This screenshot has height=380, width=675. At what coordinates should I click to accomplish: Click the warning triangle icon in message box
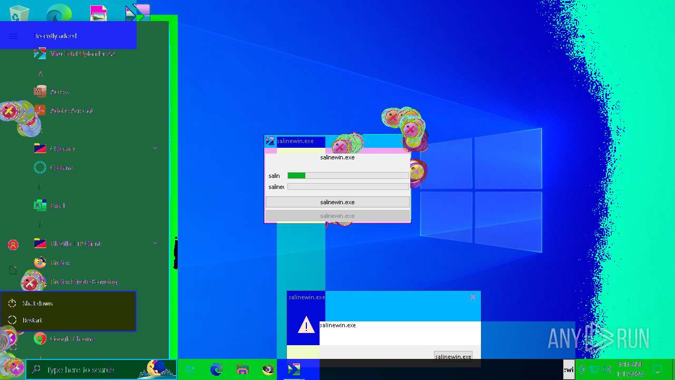click(306, 325)
